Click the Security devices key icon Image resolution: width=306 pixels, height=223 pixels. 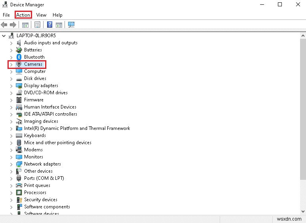(19, 200)
